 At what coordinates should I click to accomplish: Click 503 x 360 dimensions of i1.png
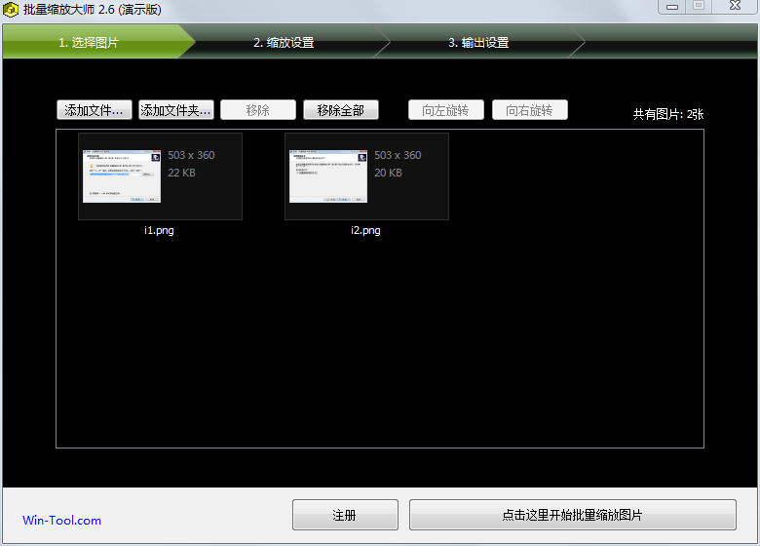pos(191,155)
